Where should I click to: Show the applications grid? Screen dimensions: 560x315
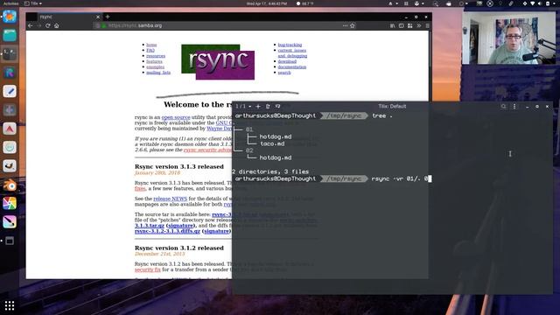[x=10, y=305]
